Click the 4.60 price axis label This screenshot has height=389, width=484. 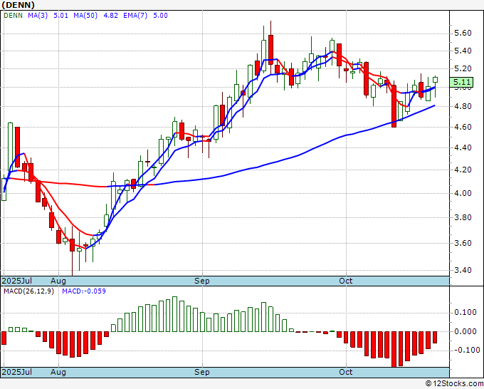coord(463,127)
